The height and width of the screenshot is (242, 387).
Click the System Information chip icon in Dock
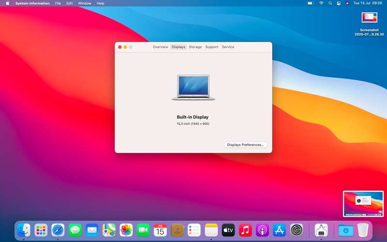point(321,230)
